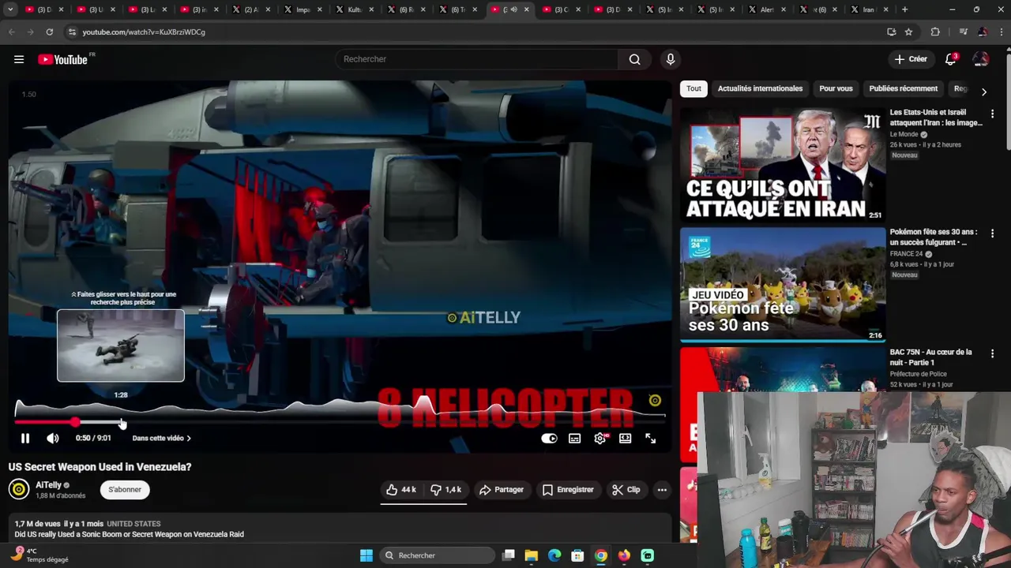
Task: Enter fullscreen mode
Action: (x=650, y=438)
